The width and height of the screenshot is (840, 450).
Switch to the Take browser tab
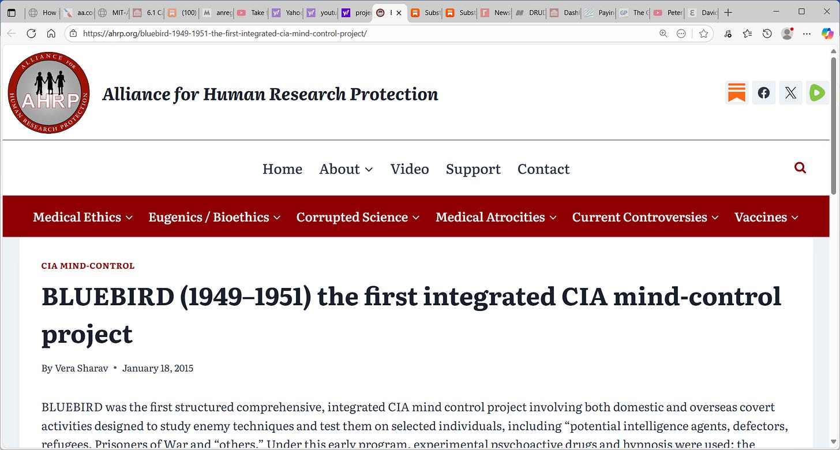pyautogui.click(x=252, y=13)
